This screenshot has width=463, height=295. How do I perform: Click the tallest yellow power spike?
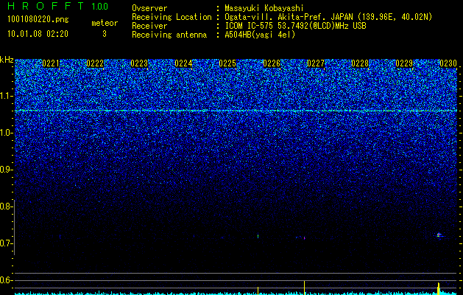coord(304,288)
